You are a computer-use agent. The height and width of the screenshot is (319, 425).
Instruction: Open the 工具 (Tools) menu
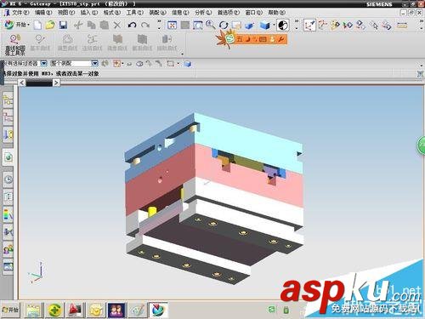pos(135,13)
